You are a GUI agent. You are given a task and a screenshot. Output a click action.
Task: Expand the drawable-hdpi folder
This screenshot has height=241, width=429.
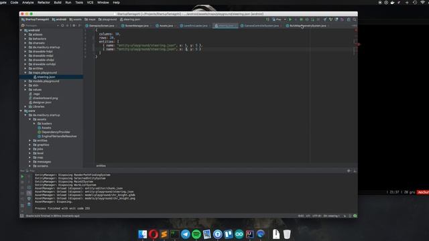(x=25, y=52)
